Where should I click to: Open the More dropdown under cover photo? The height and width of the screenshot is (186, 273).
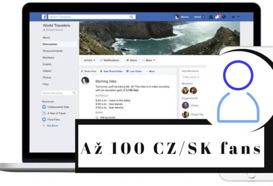pos(149,60)
